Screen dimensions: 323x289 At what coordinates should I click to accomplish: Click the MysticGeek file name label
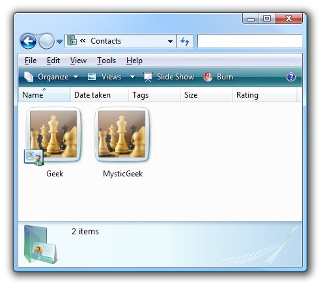(x=123, y=174)
